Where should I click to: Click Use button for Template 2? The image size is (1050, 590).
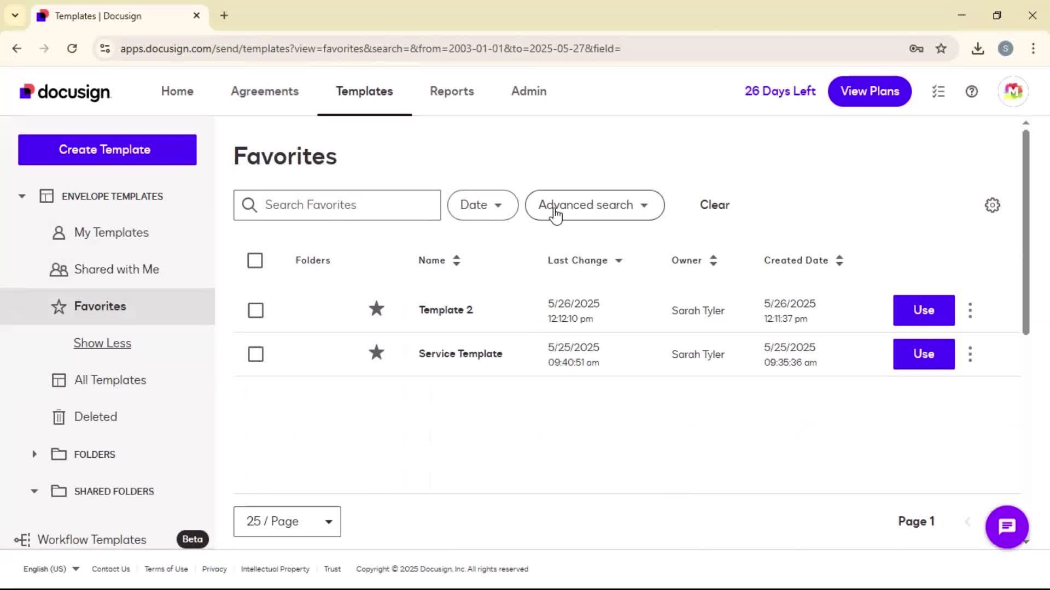pyautogui.click(x=924, y=310)
